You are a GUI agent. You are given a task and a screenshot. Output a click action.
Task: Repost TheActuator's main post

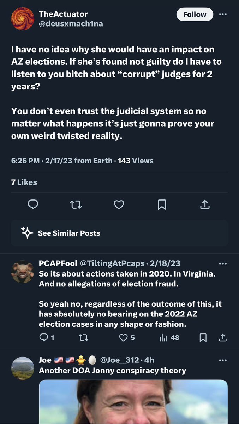point(76,204)
